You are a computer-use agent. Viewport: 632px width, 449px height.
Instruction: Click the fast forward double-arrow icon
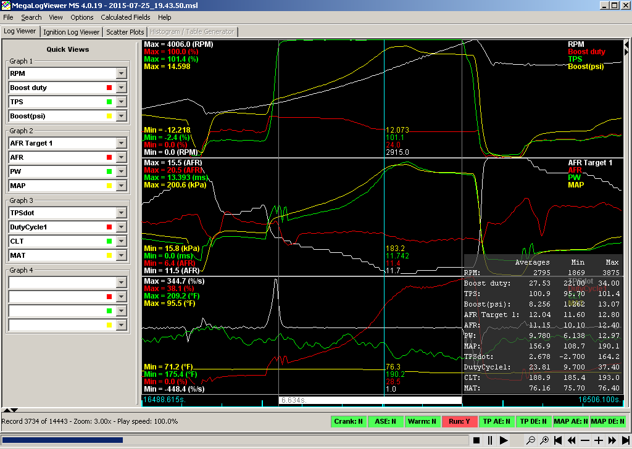[x=612, y=440]
